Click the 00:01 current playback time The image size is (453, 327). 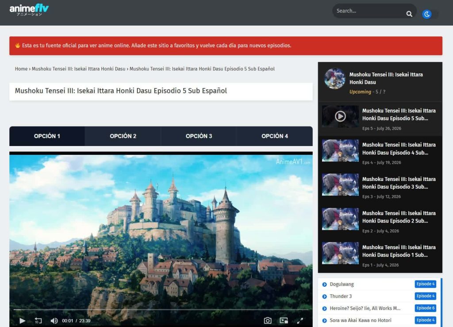tap(68, 321)
